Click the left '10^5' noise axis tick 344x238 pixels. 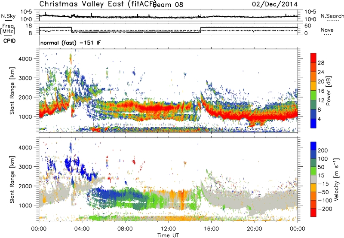(x=26, y=12)
